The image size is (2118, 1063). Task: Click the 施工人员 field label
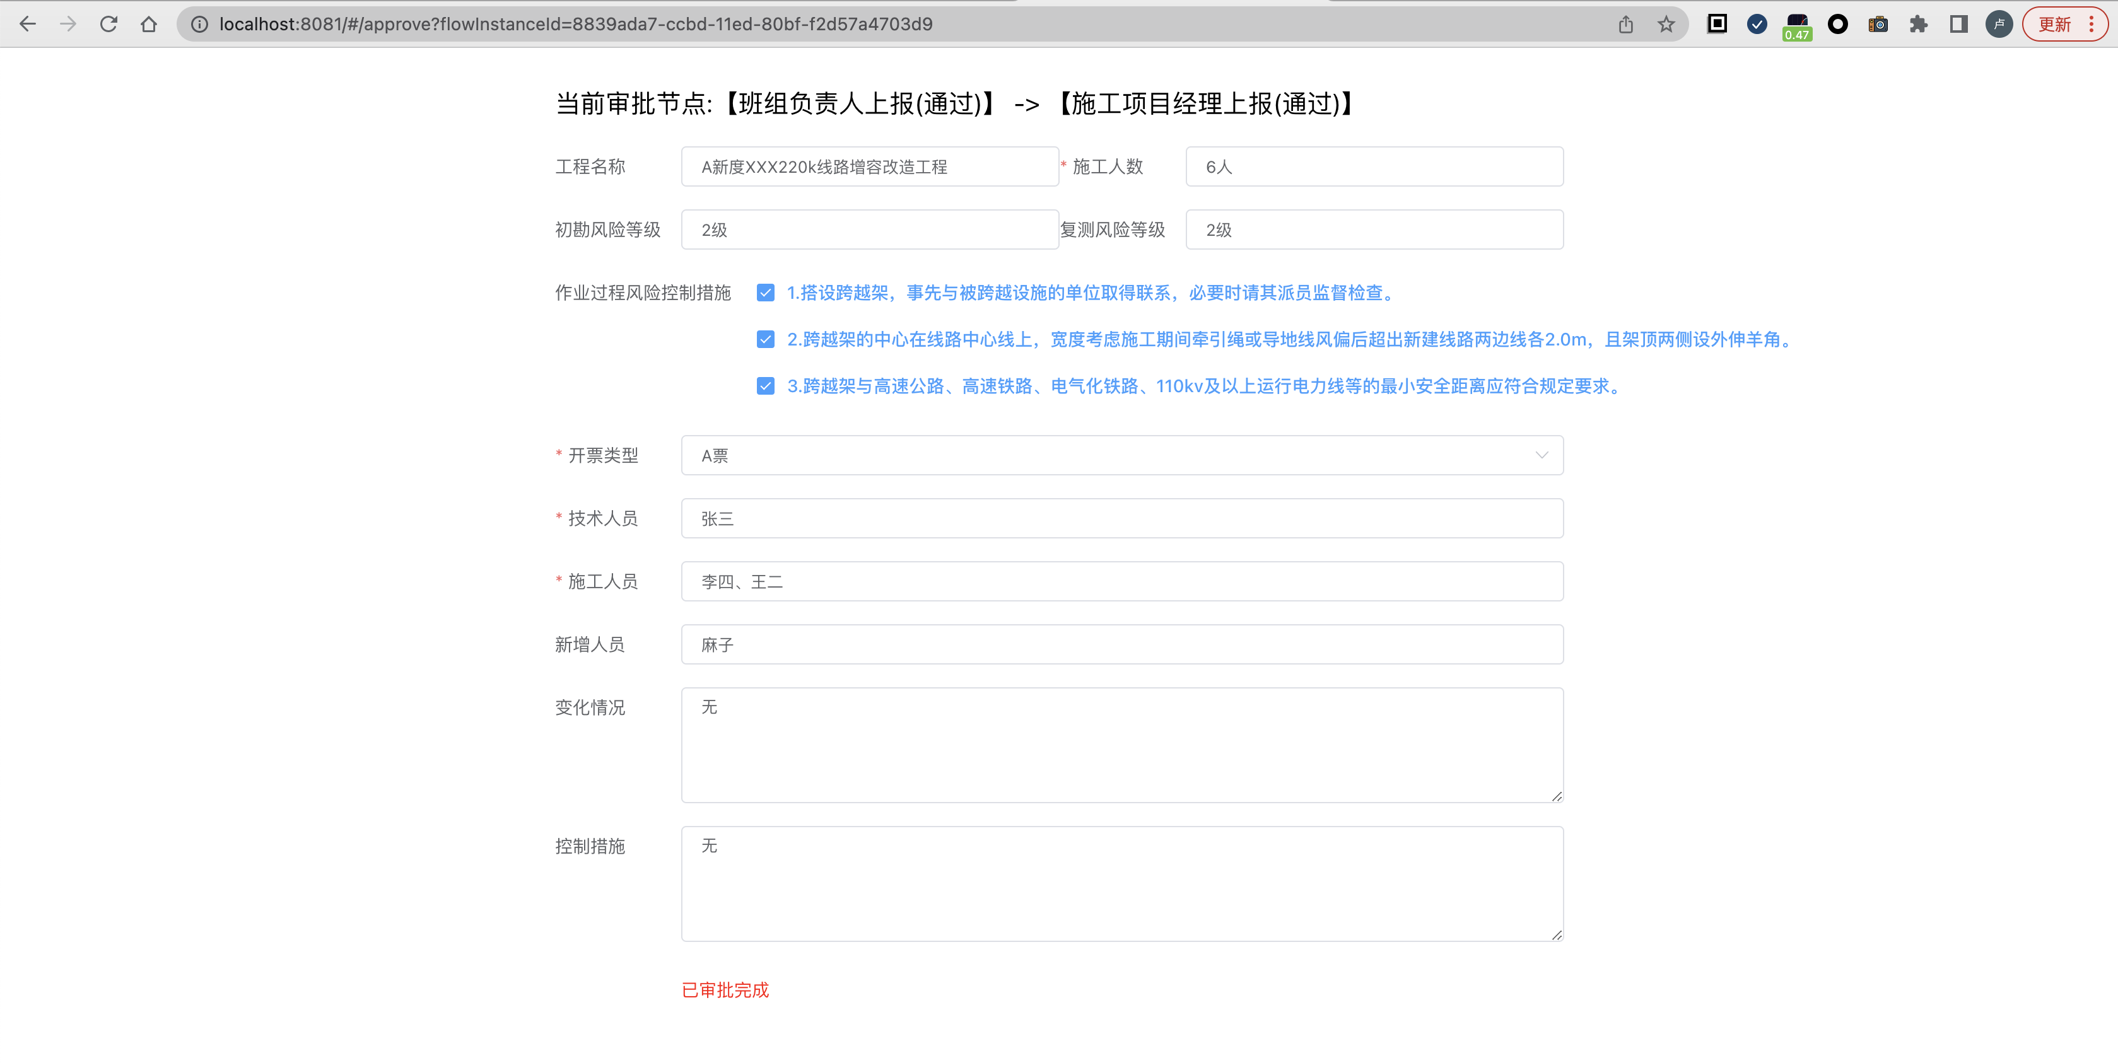point(603,581)
